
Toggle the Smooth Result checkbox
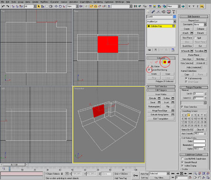(x=182, y=162)
